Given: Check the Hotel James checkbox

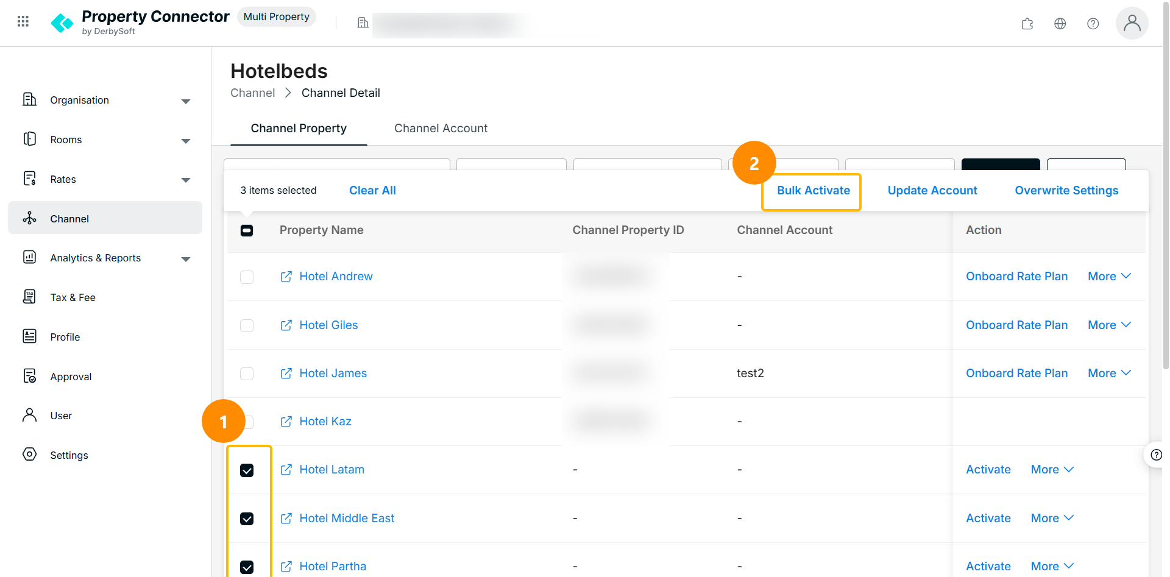Looking at the screenshot, I should pos(247,373).
